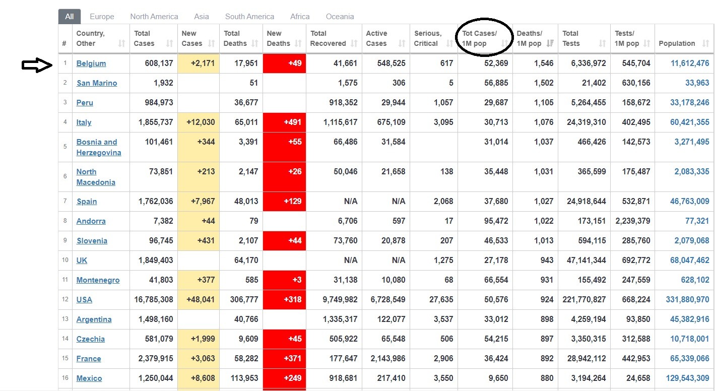
Task: Open the South America tab
Action: pyautogui.click(x=249, y=17)
